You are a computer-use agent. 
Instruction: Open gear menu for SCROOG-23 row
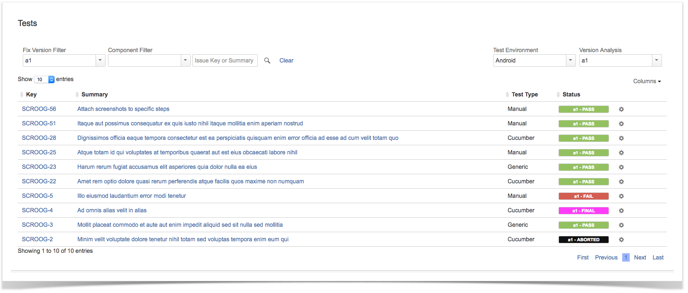tap(621, 167)
